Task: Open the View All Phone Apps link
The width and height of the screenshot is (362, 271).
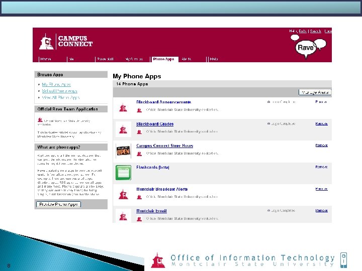Action: coord(61,97)
